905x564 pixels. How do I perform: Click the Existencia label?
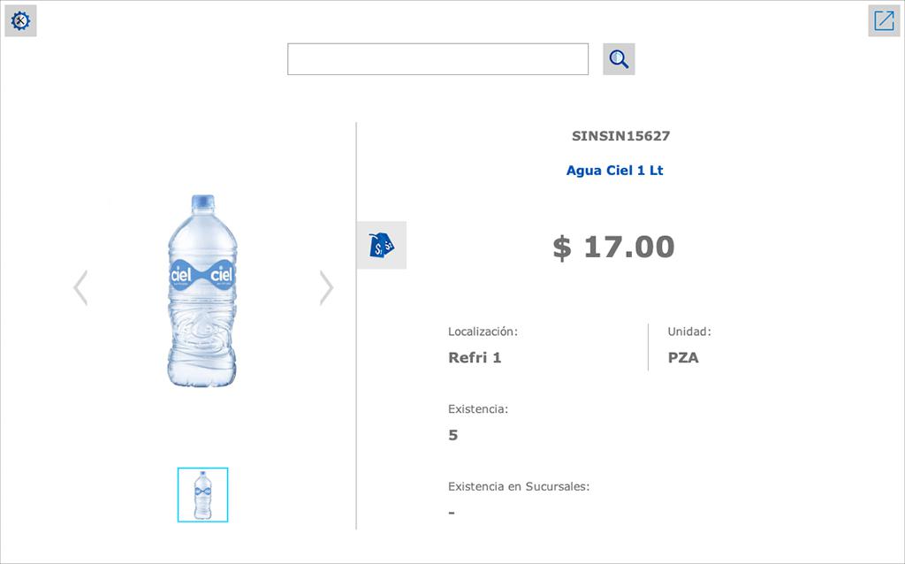[478, 409]
